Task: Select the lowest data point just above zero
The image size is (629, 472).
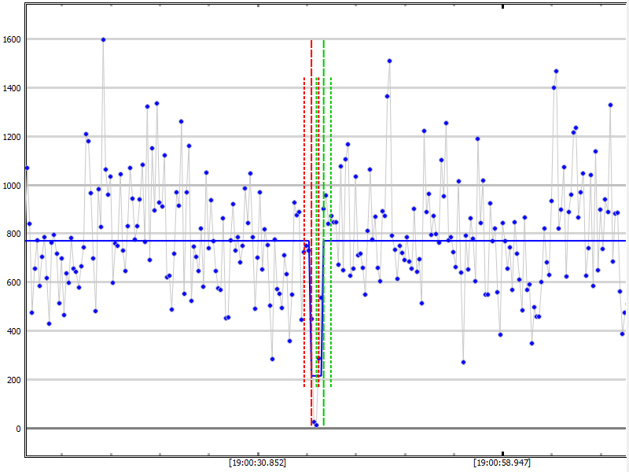Action: point(316,425)
